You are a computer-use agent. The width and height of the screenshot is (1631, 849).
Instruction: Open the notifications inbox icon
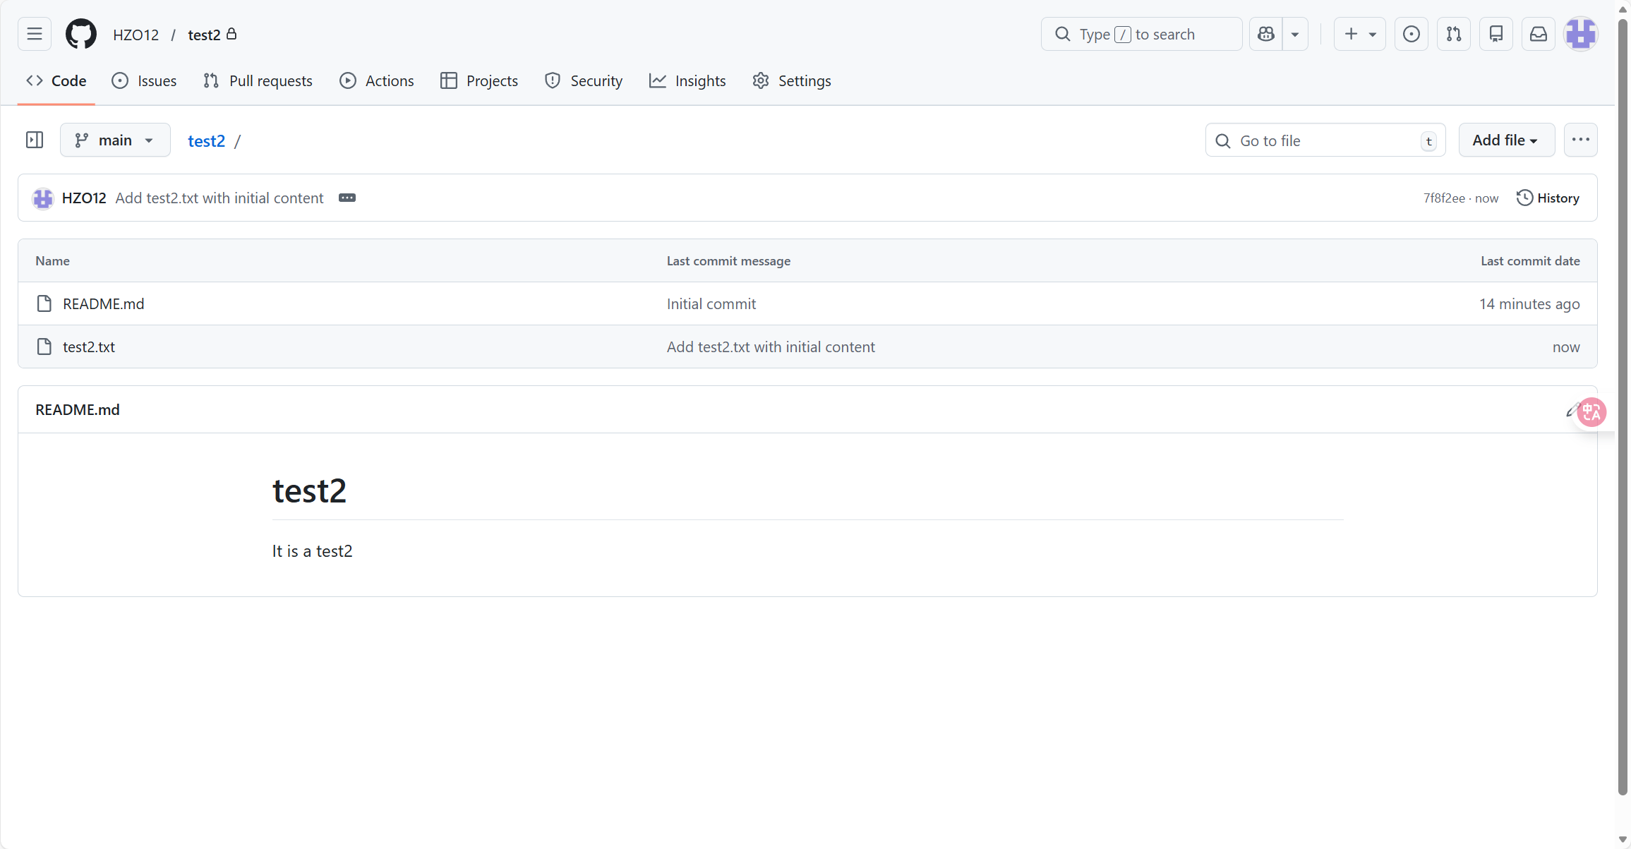(1539, 34)
